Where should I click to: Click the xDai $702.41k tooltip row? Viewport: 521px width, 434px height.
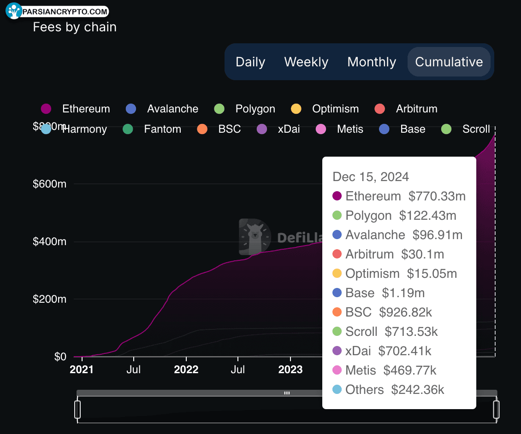point(382,351)
